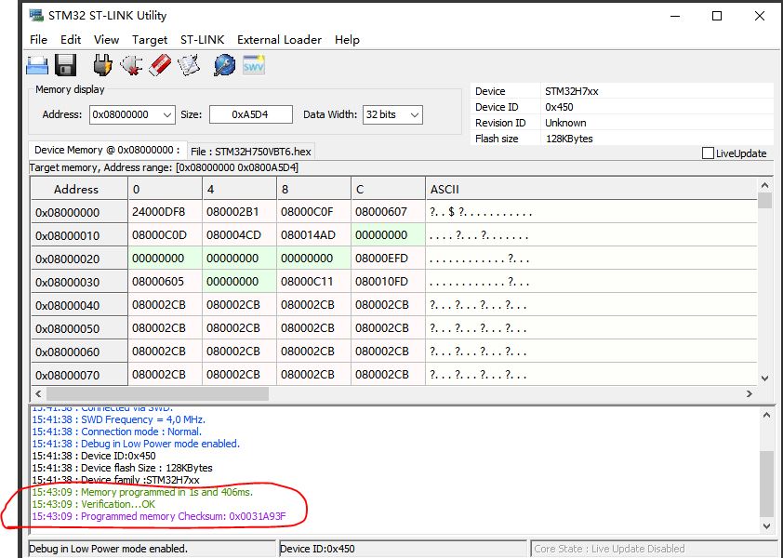This screenshot has width=783, height=558.
Task: Click the Full chip erase eraser icon
Action: pyautogui.click(x=160, y=65)
